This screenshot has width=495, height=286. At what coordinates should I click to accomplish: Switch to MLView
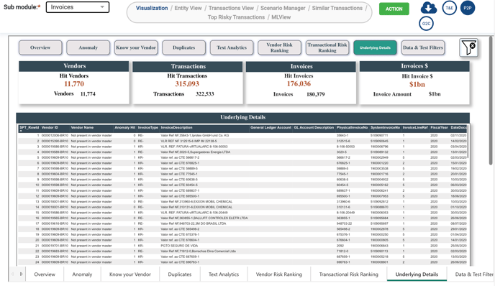[x=281, y=17]
